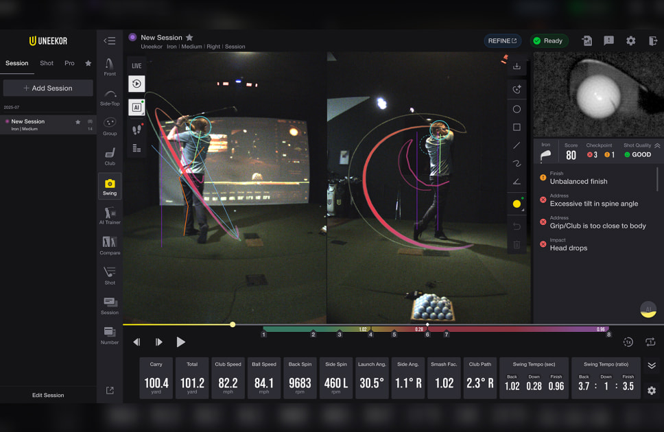Click the REFINE button
Viewport: 664px width, 432px height.
[502, 40]
